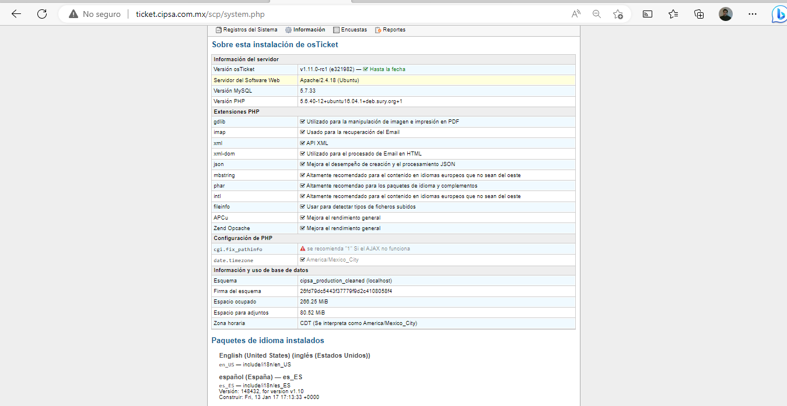Click the check icon in the gdlib row
787x406 pixels.
coord(303,122)
